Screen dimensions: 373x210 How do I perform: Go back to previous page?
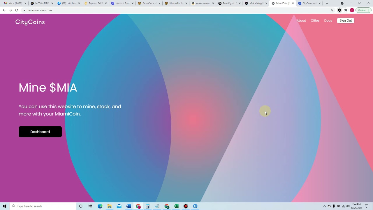click(x=4, y=10)
